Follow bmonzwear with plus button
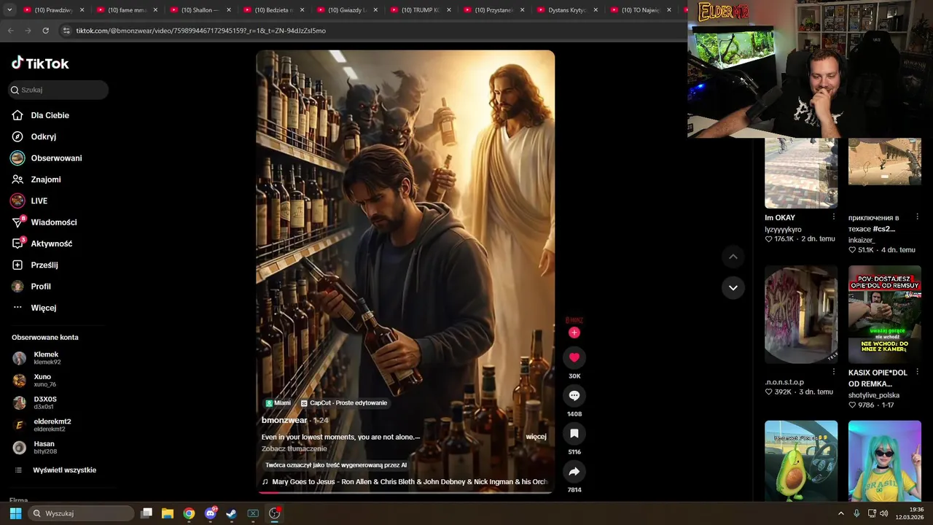 tap(574, 332)
